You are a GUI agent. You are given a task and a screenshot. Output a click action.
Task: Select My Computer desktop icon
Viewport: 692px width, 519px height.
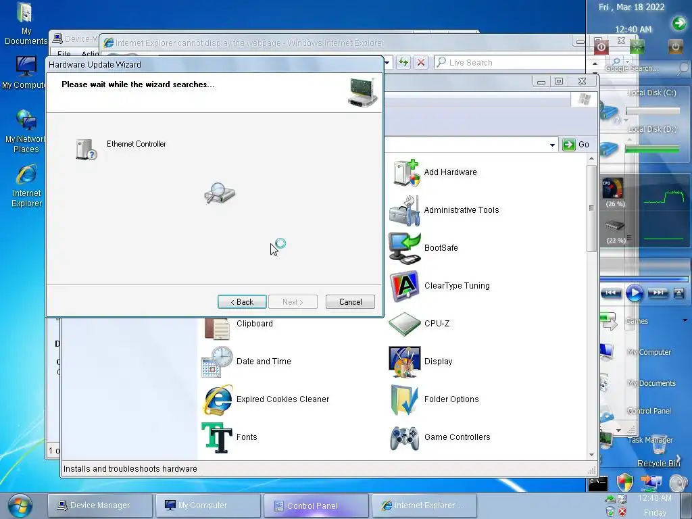(x=25, y=73)
